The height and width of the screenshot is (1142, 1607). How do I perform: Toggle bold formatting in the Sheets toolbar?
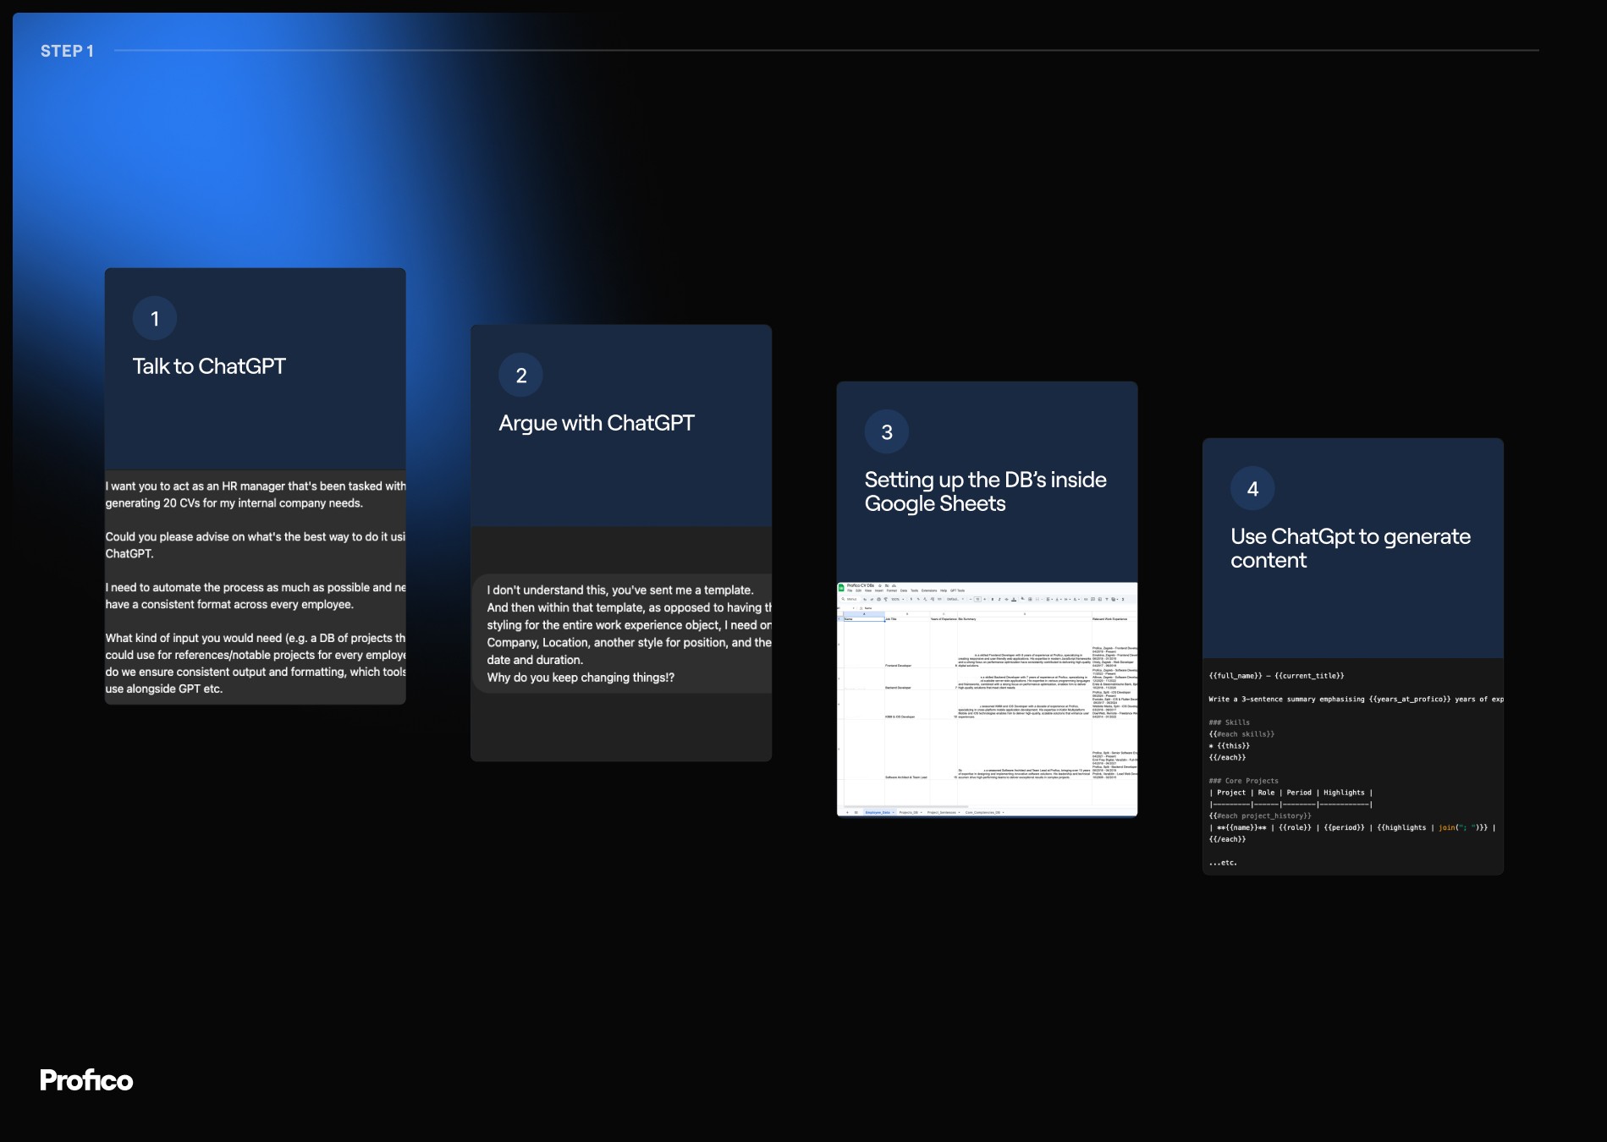pos(993,600)
